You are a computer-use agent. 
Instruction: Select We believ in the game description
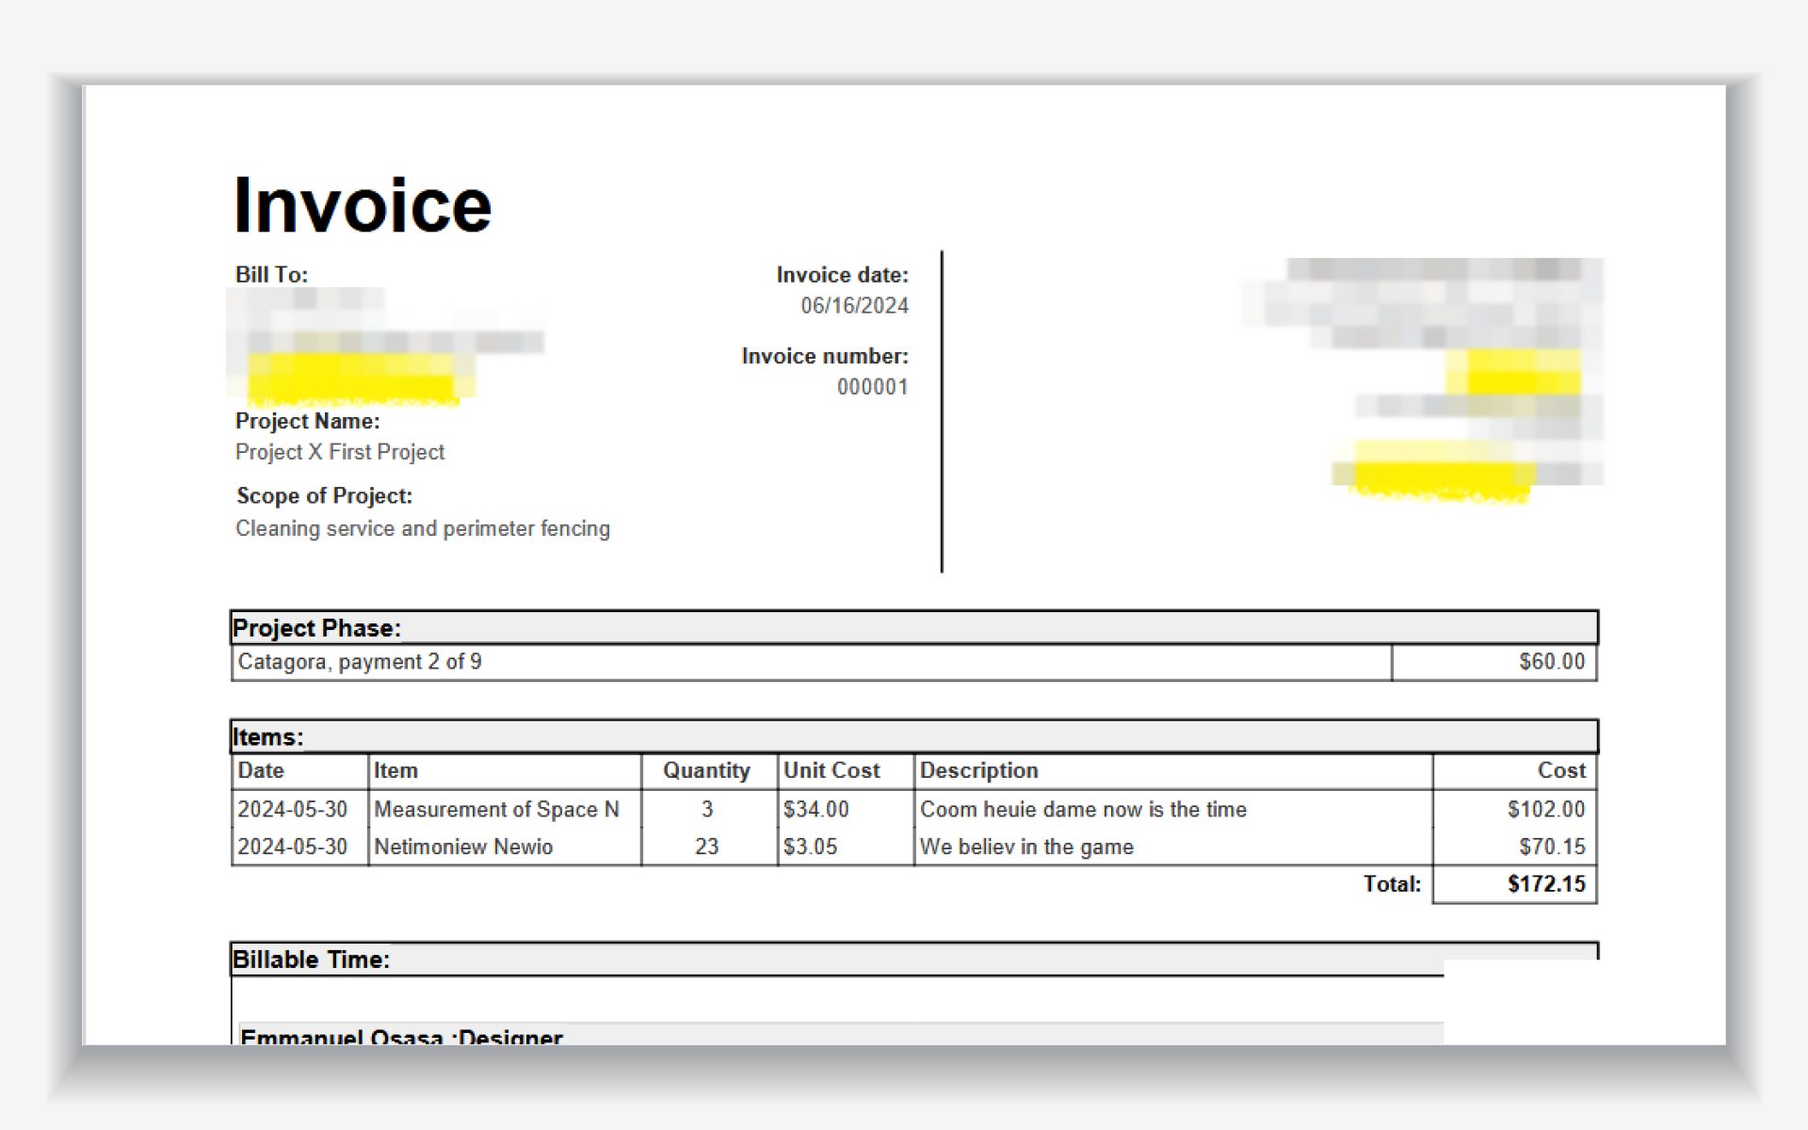point(1026,847)
